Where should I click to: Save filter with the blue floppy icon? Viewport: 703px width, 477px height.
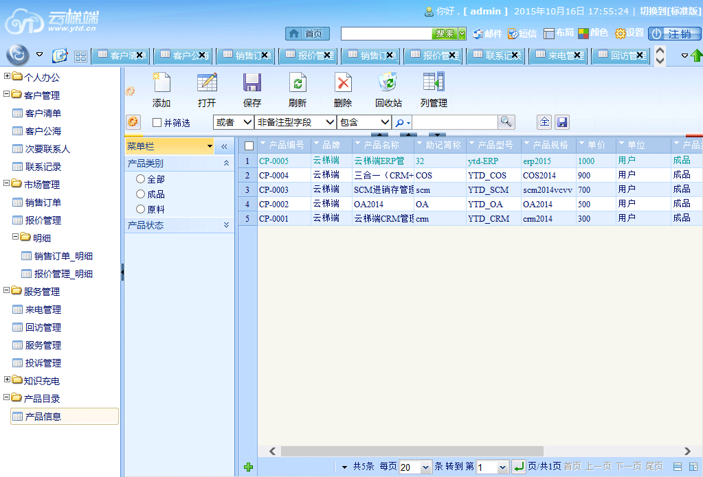[562, 122]
